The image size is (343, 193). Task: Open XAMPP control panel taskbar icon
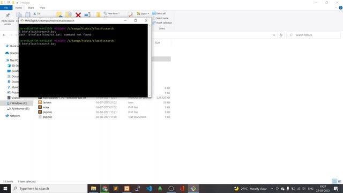coord(127,188)
